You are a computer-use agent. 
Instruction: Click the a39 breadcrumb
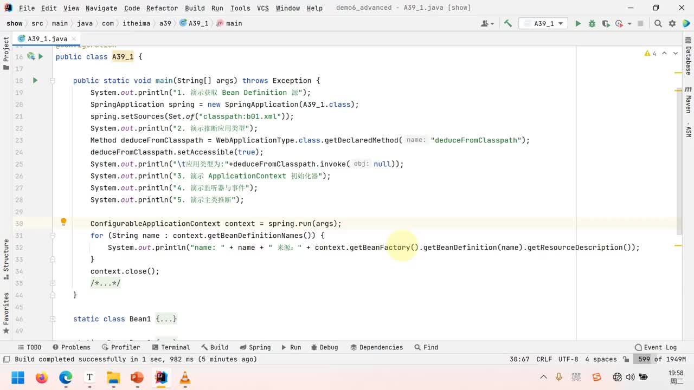click(x=165, y=23)
